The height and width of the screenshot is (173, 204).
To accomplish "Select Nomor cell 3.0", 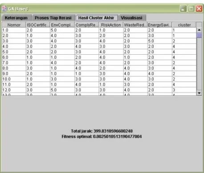I will [x=14, y=41].
